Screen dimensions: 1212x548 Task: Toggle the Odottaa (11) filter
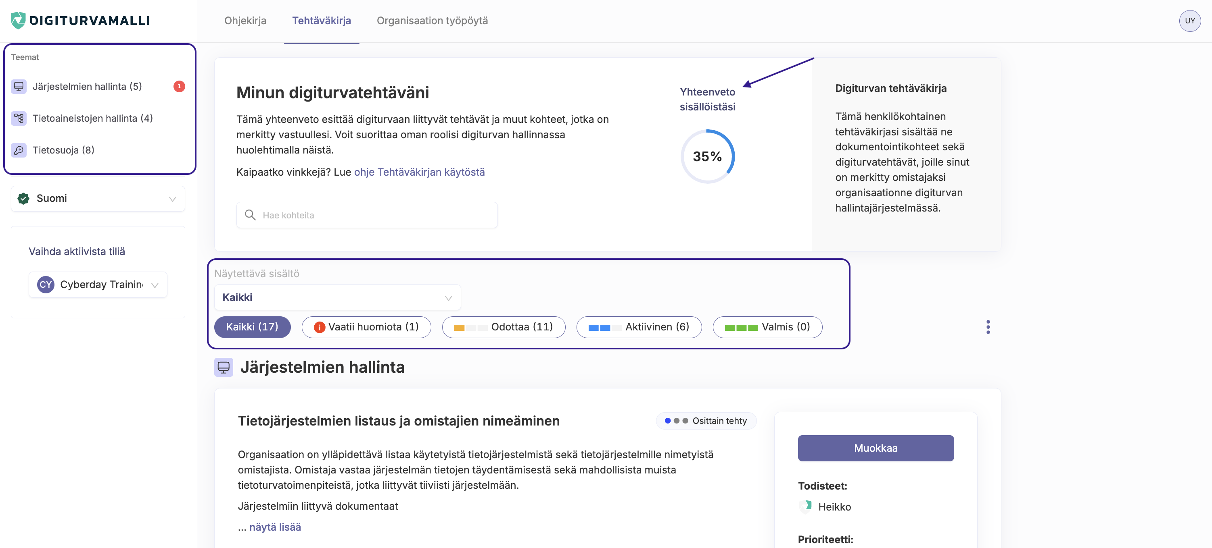click(504, 327)
